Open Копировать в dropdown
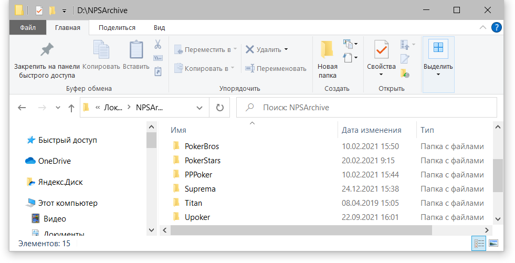Viewport: 515px width, 263px height. [204, 68]
